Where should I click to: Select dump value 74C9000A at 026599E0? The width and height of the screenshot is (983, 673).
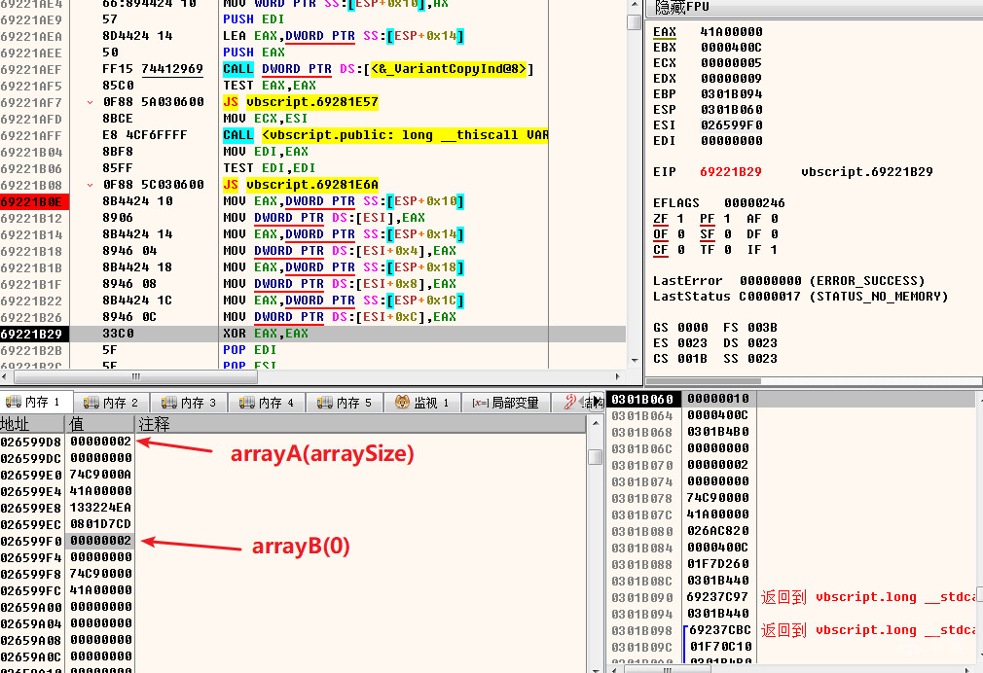coord(100,475)
